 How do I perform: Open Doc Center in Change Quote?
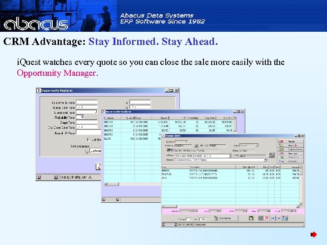point(225,218)
